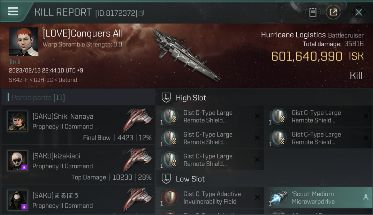Click the Low Slot section header

(x=264, y=179)
